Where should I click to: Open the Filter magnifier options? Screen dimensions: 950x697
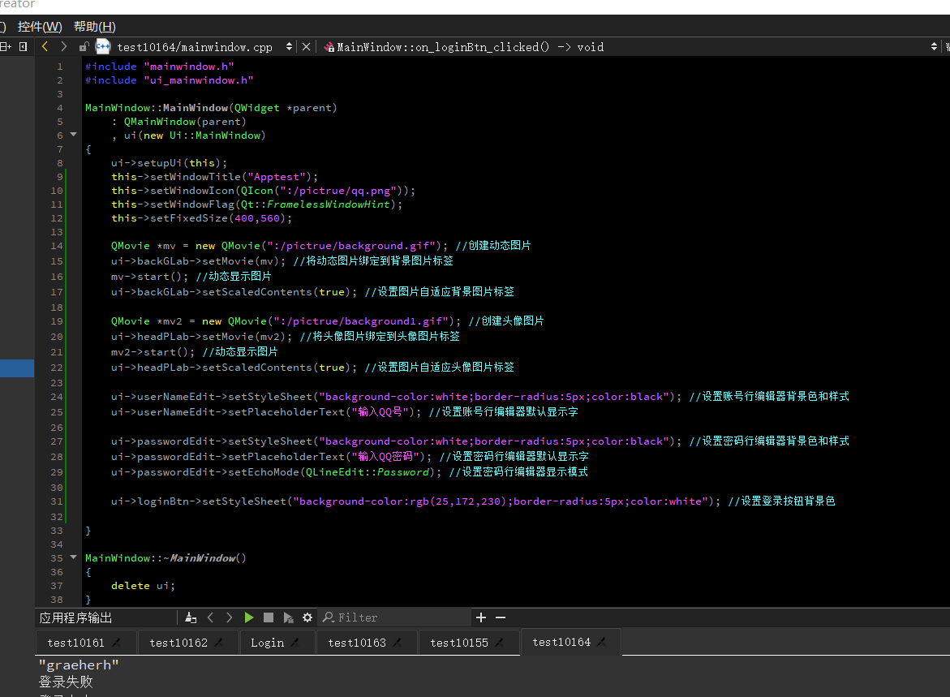pyautogui.click(x=329, y=617)
